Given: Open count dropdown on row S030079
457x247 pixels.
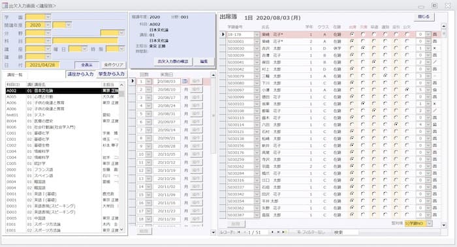Looking at the screenshot, I should click(x=428, y=76).
